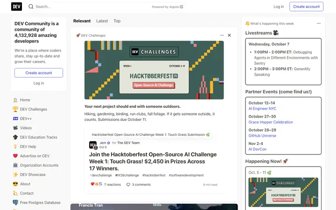Click the Home text in the sidebar
Screen dimensions: 336x210
point(25,100)
